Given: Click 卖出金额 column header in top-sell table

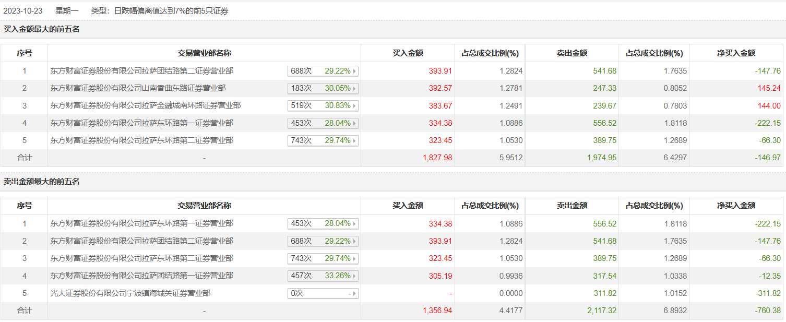Looking at the screenshot, I should pos(571,206).
